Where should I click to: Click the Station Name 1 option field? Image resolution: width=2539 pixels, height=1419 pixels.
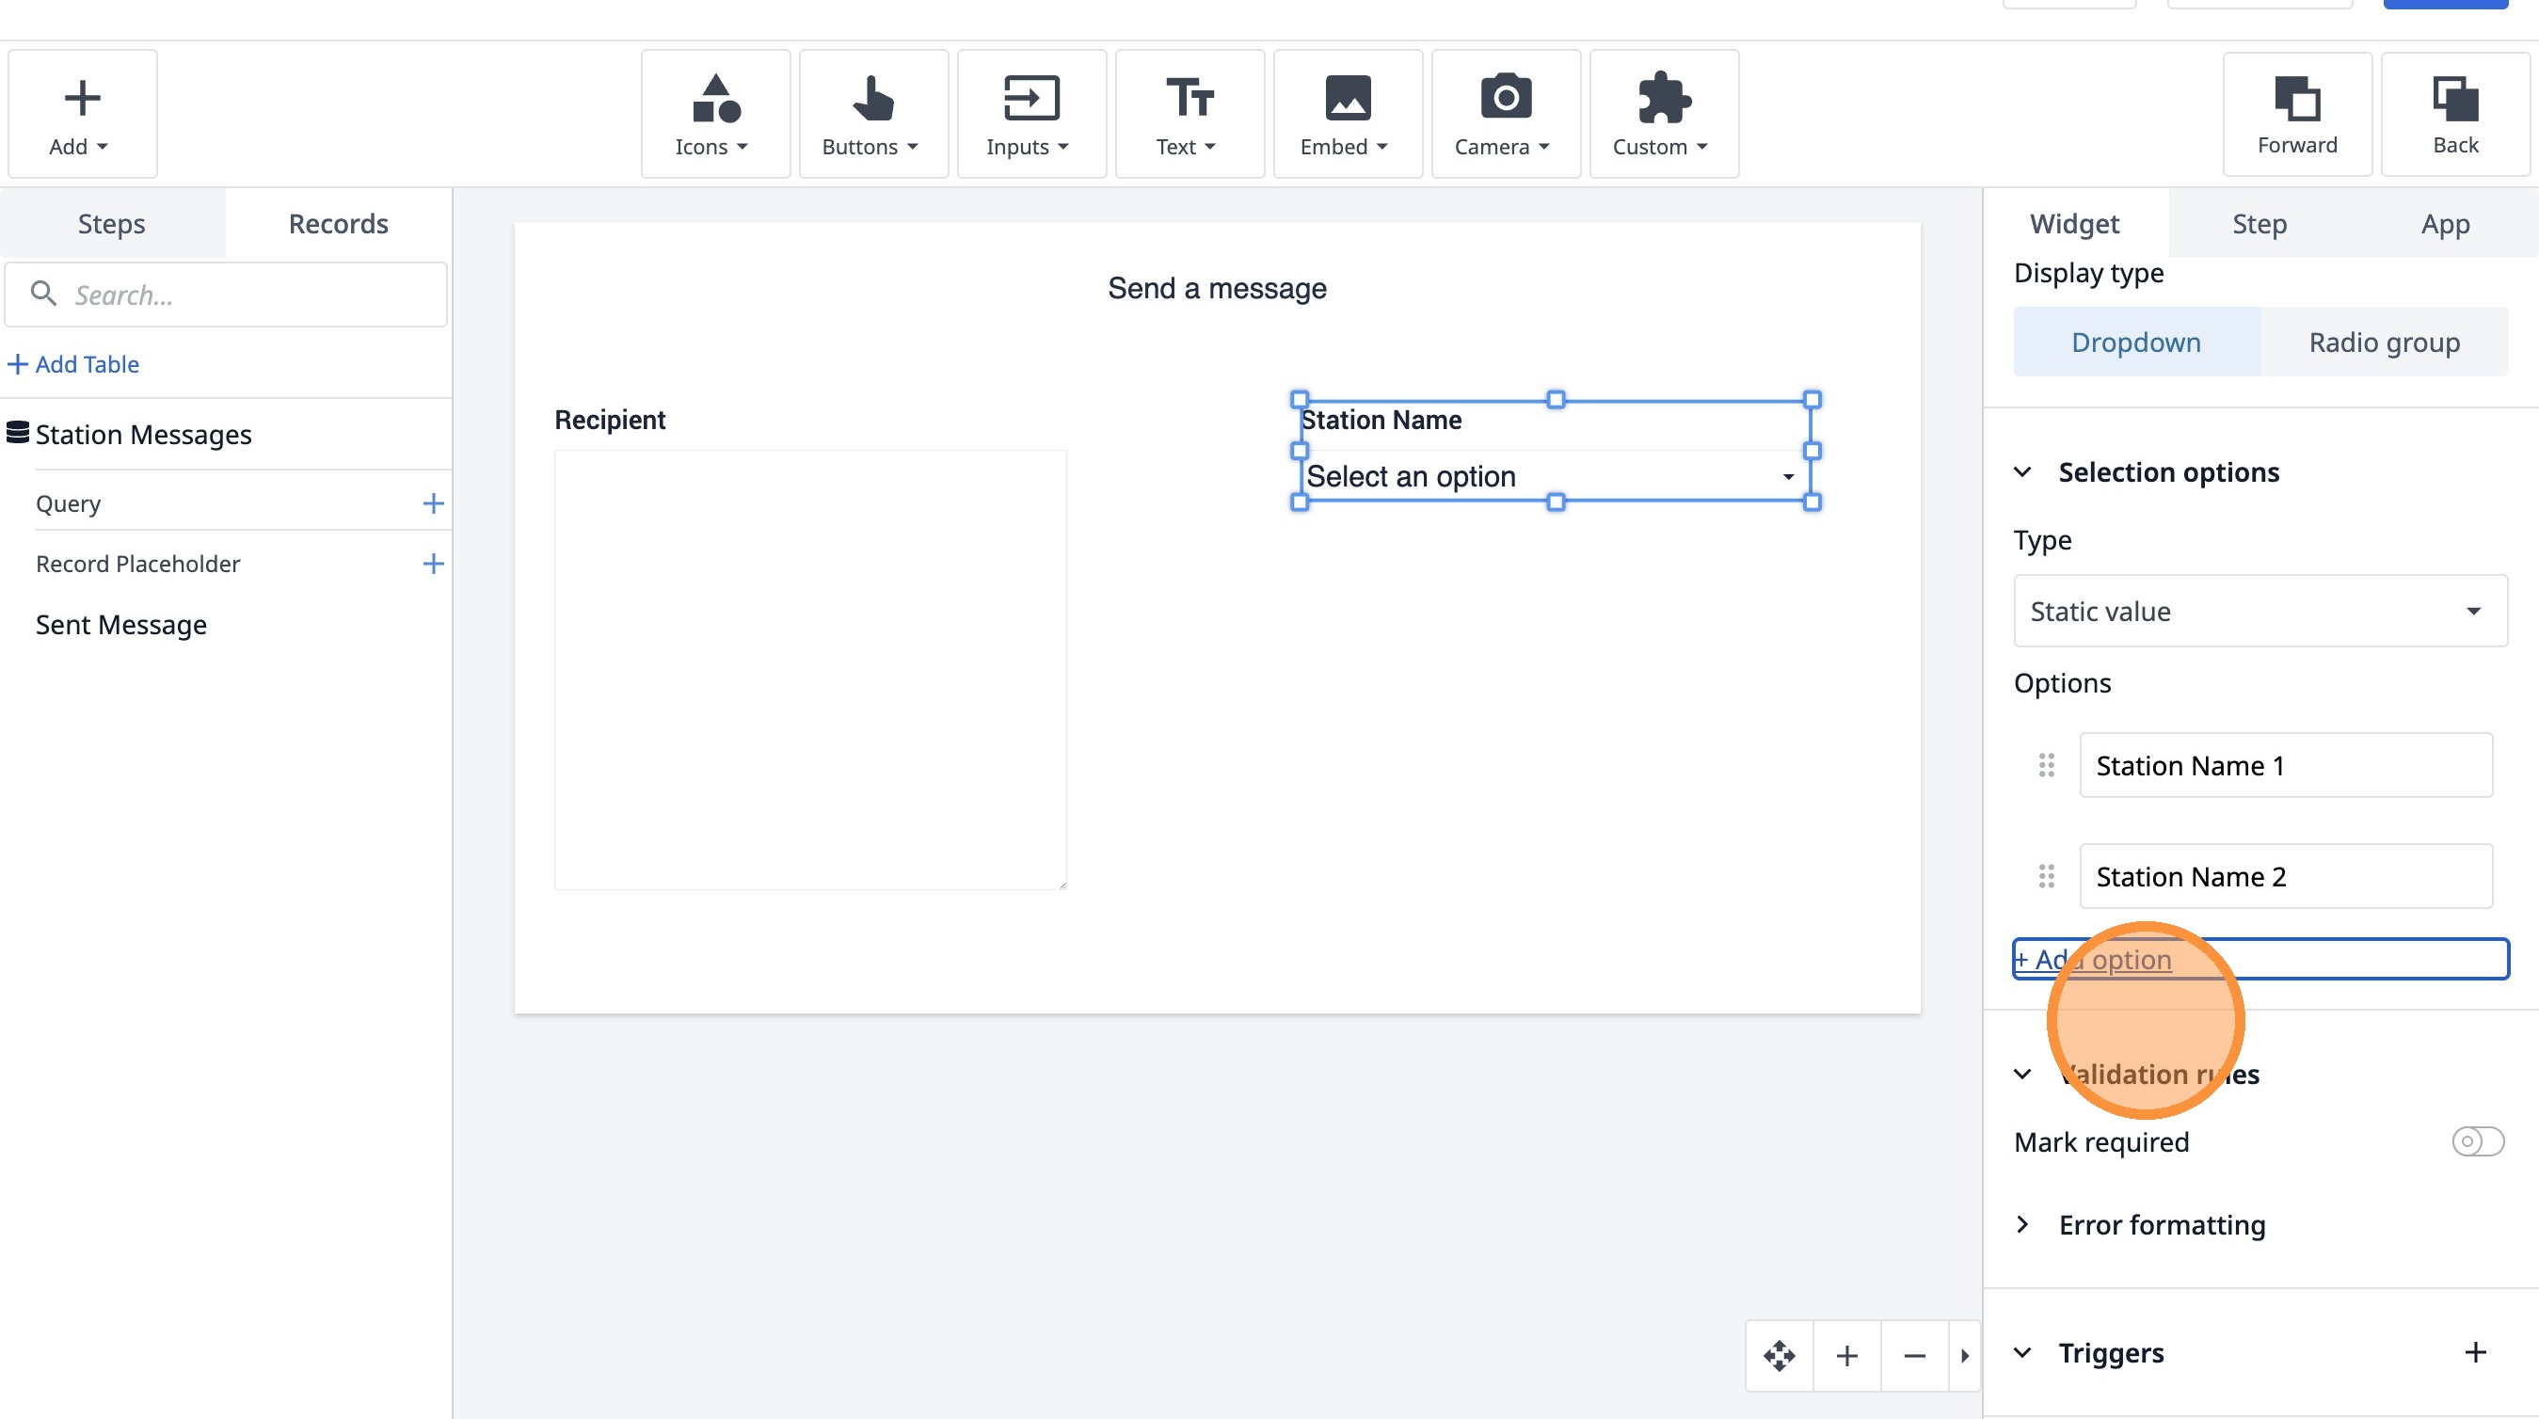tap(2285, 766)
